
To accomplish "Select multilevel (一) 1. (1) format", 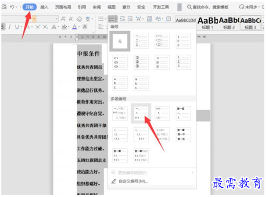I will (x=162, y=113).
